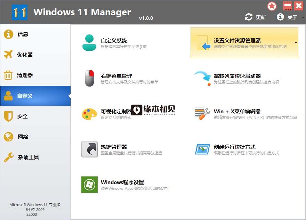This screenshot has width=306, height=220.
Task: Click the 更新 button text
Action: [261, 17]
